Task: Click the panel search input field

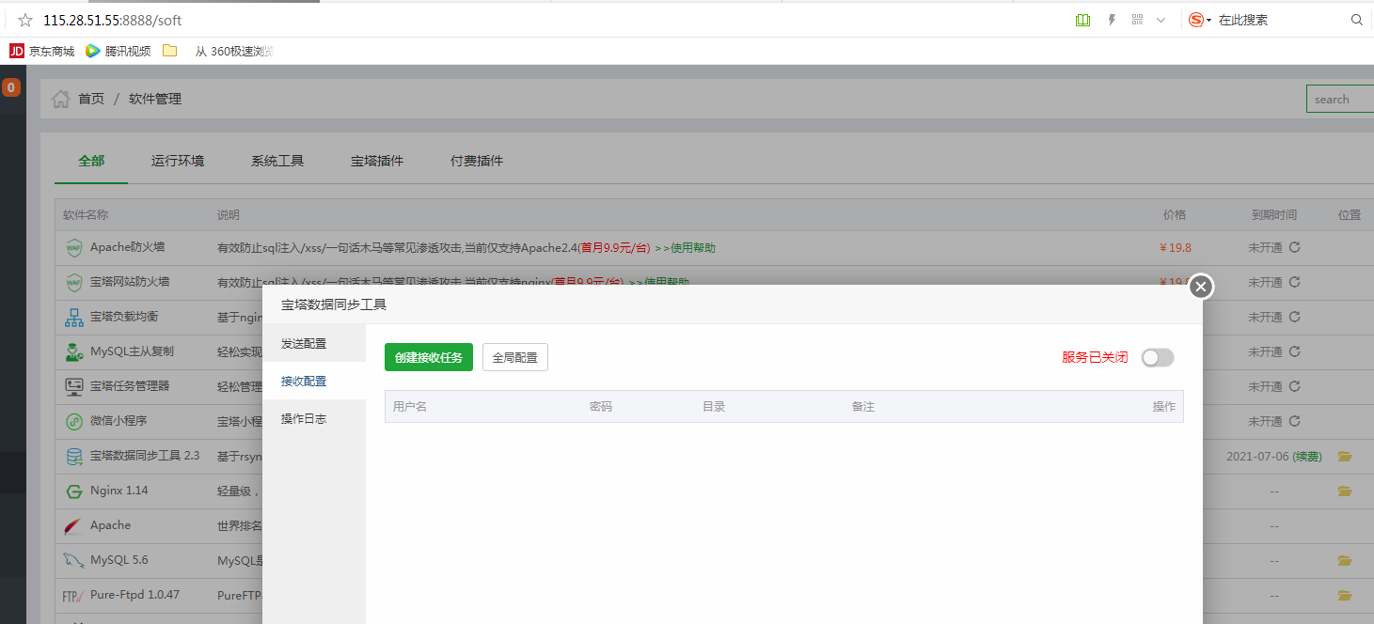Action: pos(1340,99)
